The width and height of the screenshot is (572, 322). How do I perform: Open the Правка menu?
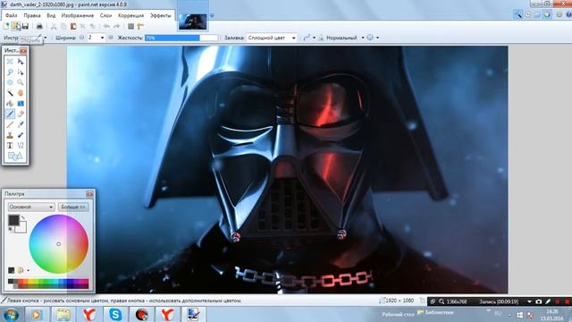(32, 16)
